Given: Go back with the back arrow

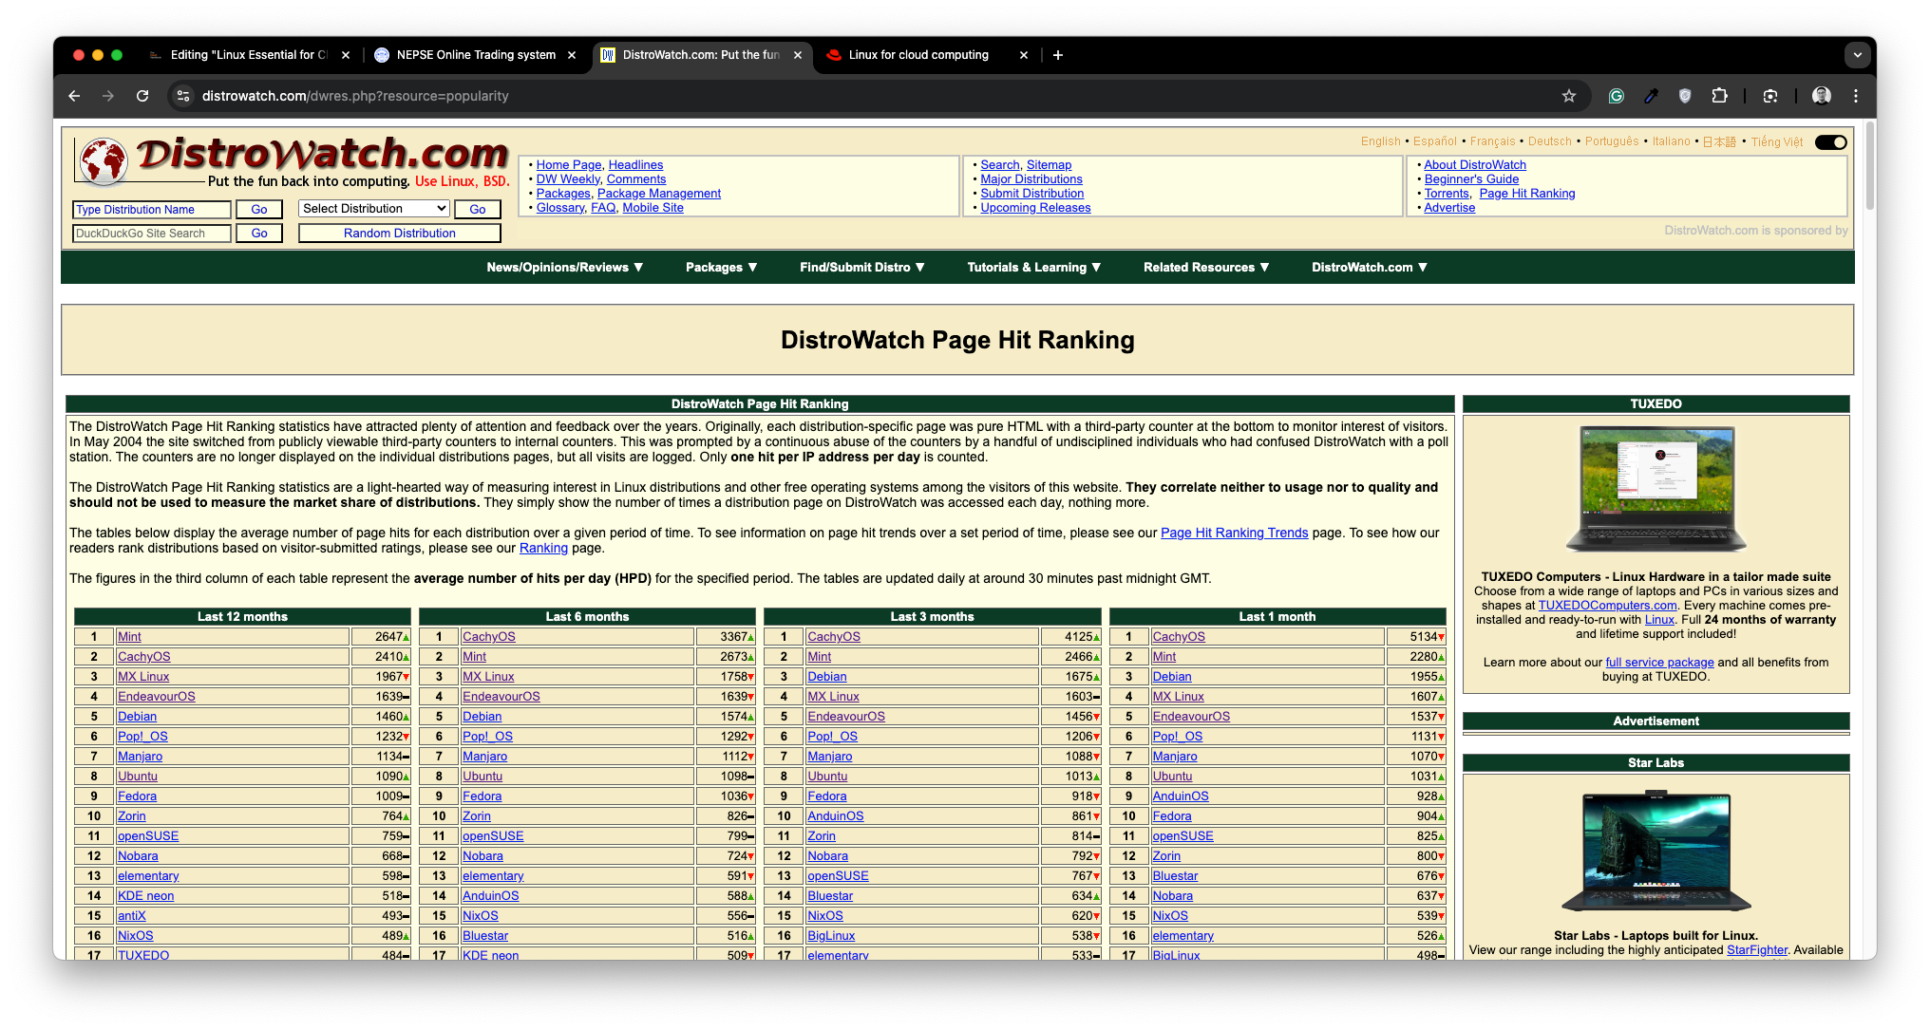Looking at the screenshot, I should point(74,96).
